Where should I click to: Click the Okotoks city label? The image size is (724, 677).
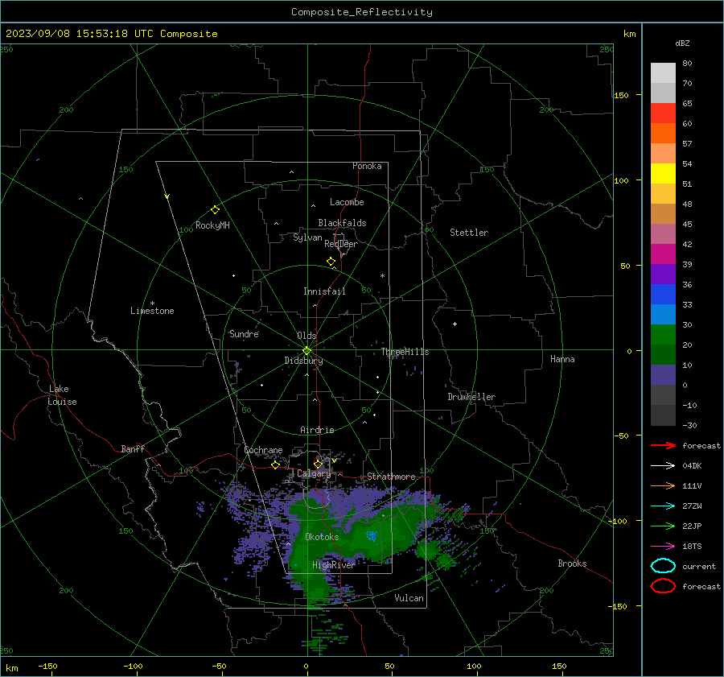(x=322, y=537)
